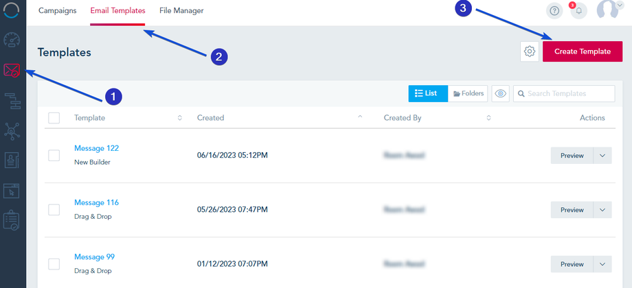Tick the select-all checkbox in table header
Screen dimensions: 632x288
point(54,118)
